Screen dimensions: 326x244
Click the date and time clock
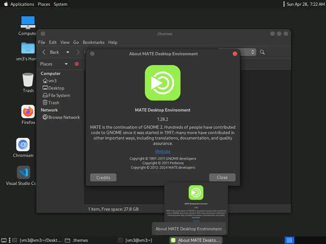pyautogui.click(x=305, y=4)
